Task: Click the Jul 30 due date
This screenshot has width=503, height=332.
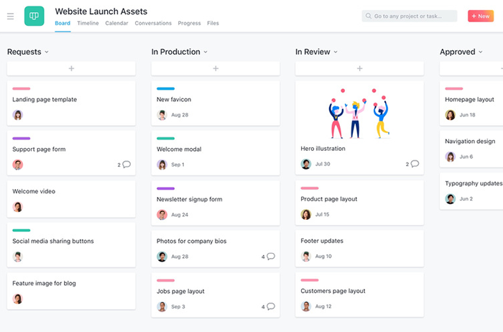Action: pyautogui.click(x=323, y=164)
